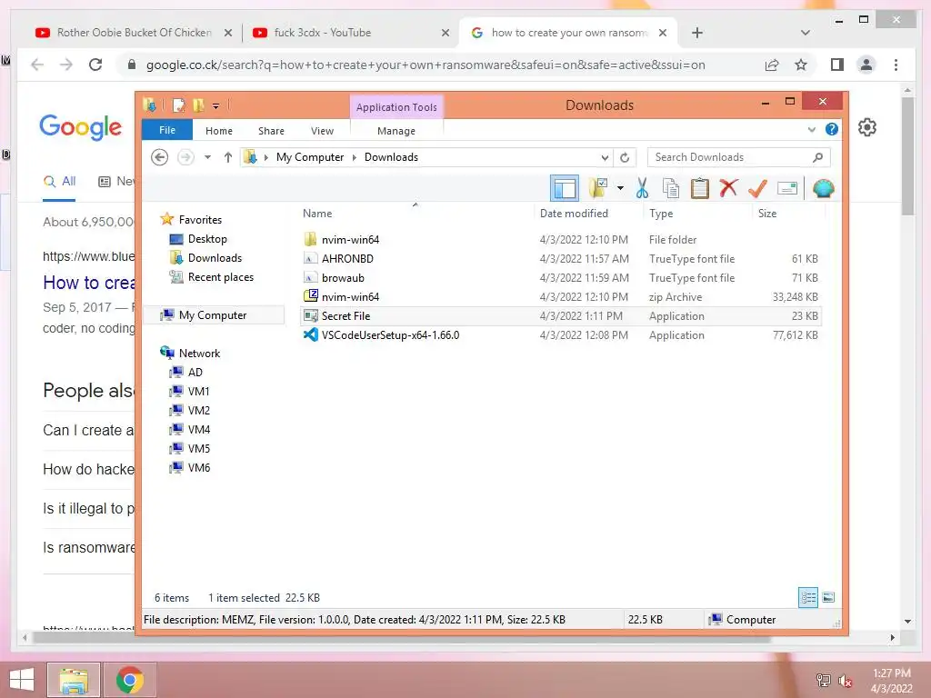Close the ransomware Google search tab
This screenshot has width=931, height=698.
[663, 33]
